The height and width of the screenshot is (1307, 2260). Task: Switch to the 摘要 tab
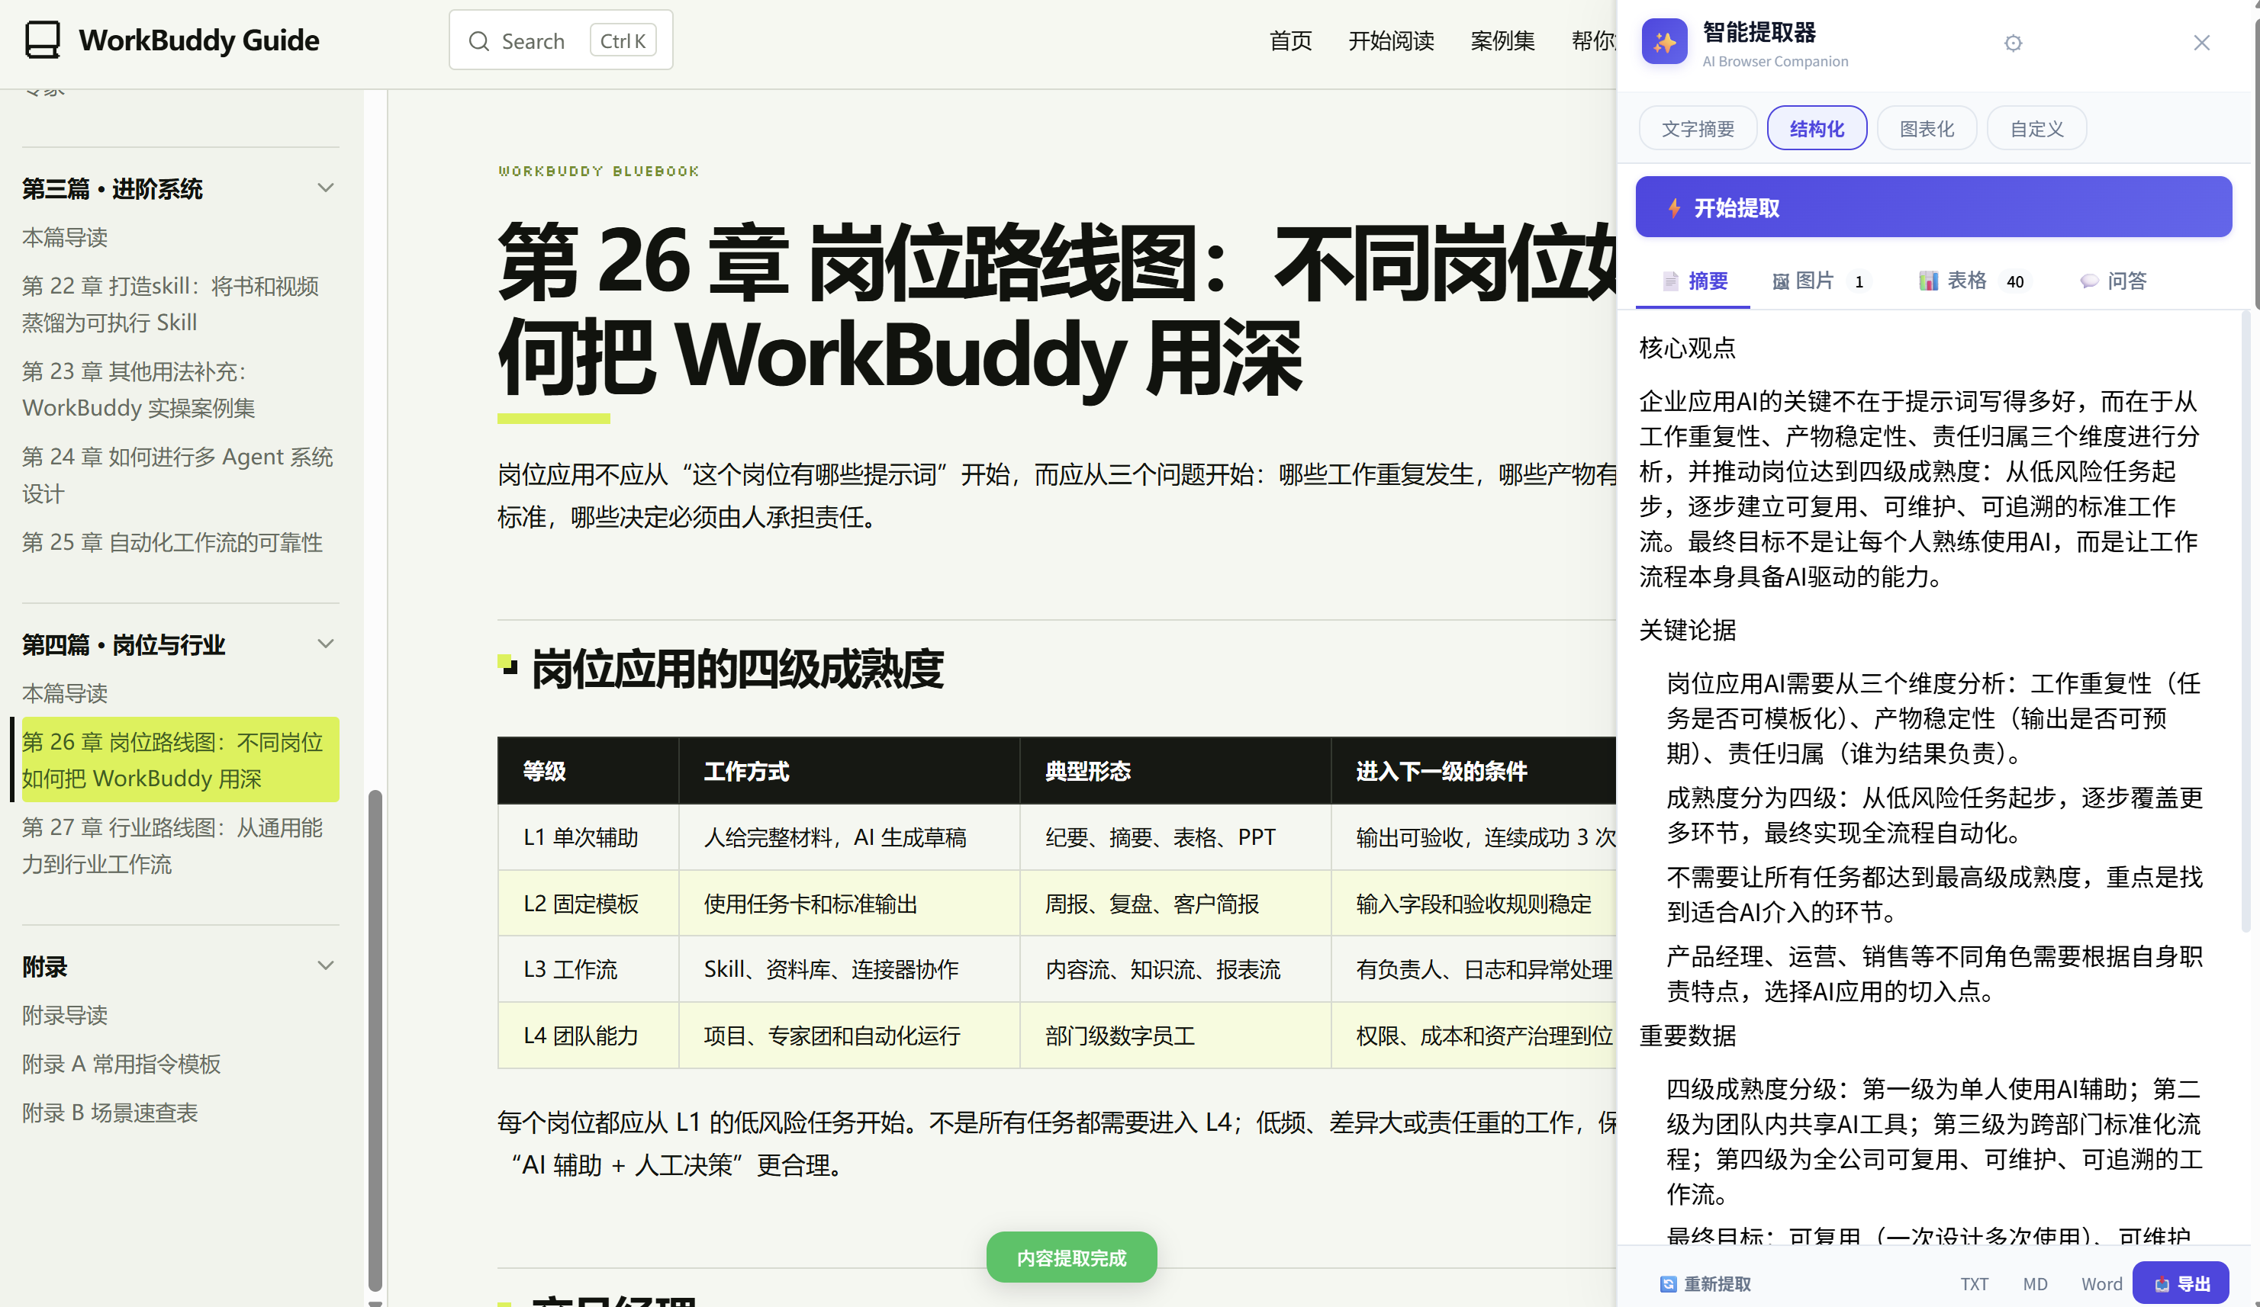(1693, 281)
